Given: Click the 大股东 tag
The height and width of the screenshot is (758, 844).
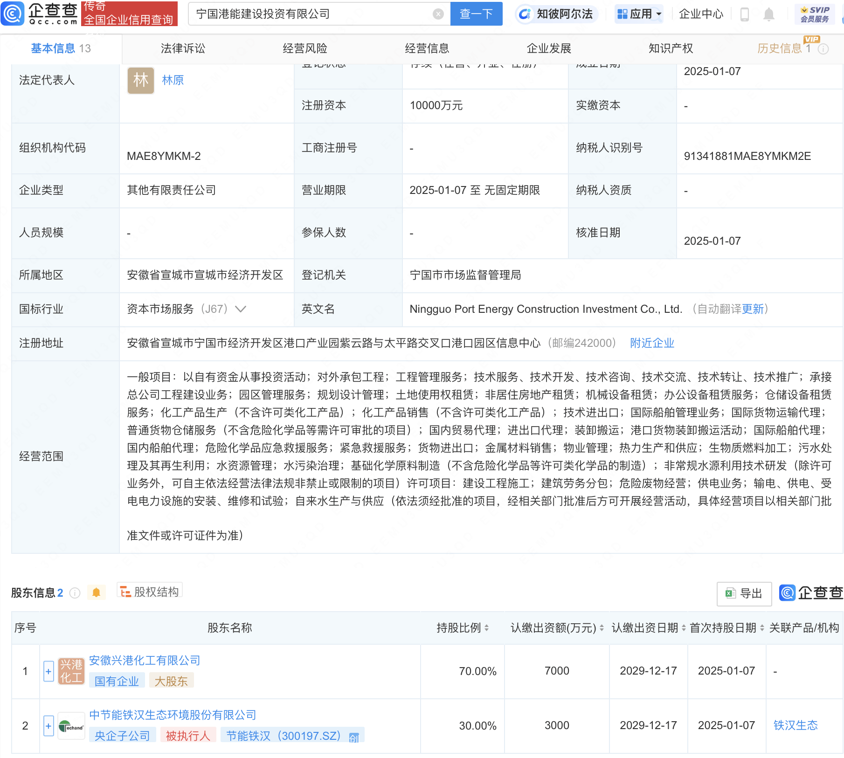Looking at the screenshot, I should 171,682.
